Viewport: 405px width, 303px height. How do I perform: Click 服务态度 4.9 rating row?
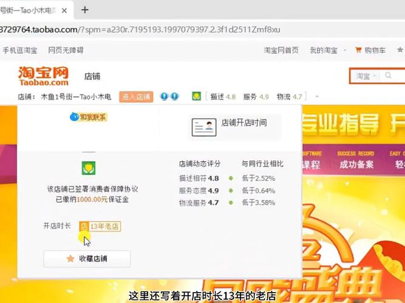tap(199, 190)
